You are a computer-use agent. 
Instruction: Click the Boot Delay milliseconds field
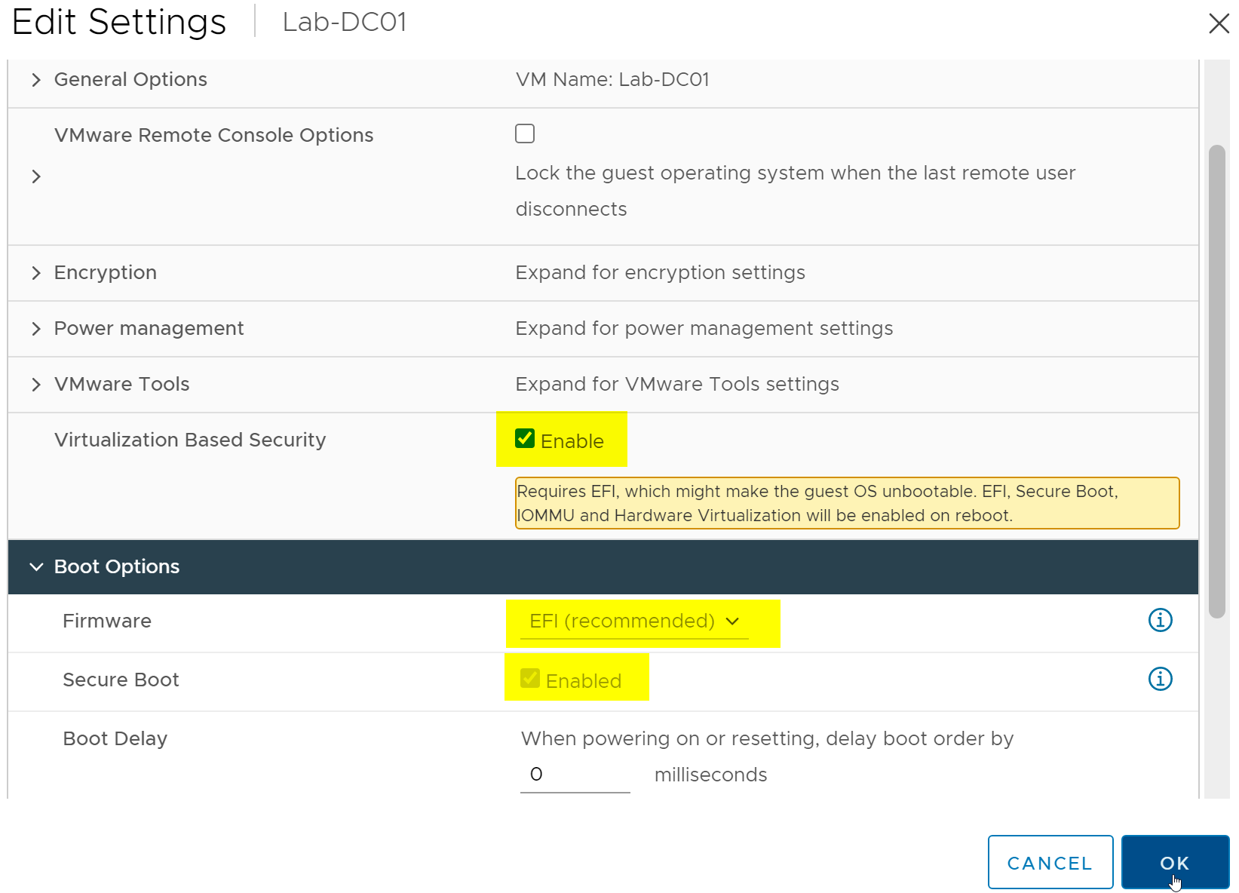click(575, 775)
